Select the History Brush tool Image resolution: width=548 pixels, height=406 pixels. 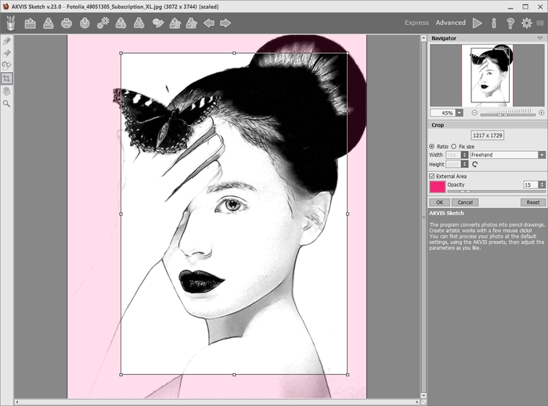pyautogui.click(x=6, y=66)
